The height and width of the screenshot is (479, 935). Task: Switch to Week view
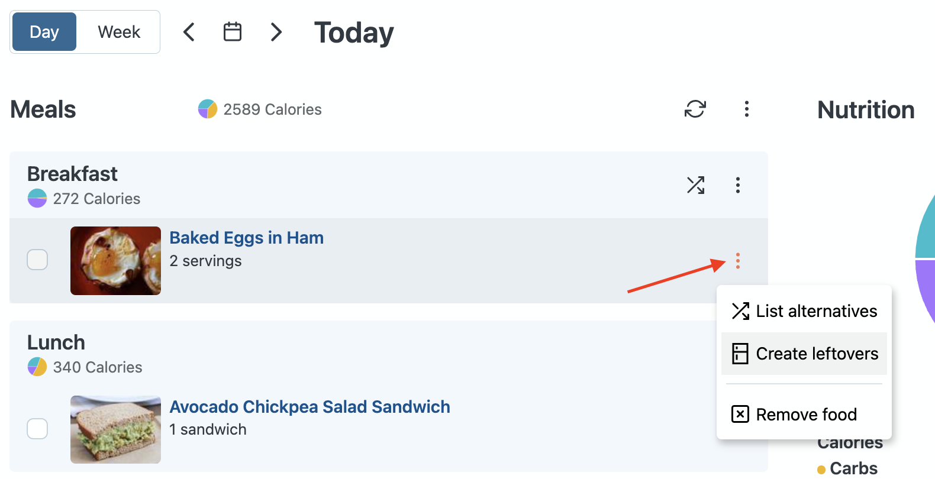click(x=119, y=32)
